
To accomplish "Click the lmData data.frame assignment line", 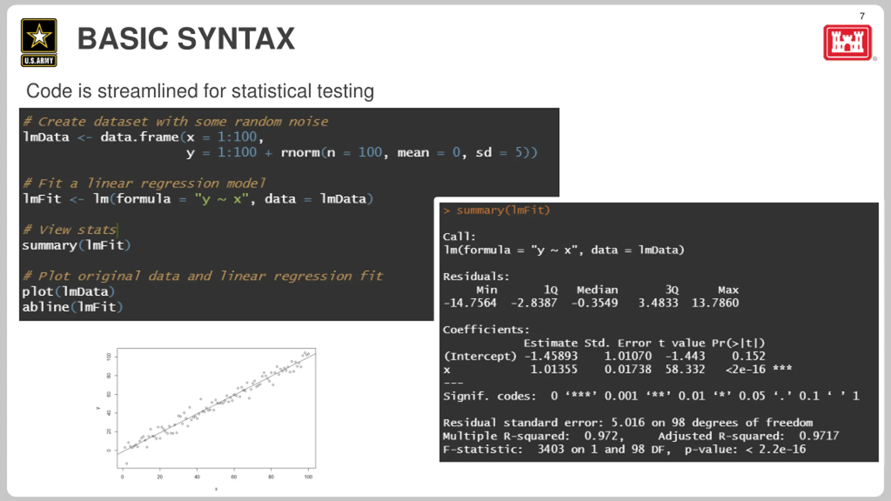I will 143,137.
